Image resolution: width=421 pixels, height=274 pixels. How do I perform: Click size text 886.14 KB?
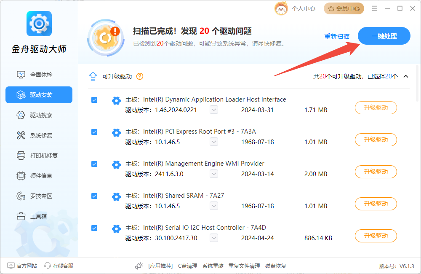click(318, 238)
